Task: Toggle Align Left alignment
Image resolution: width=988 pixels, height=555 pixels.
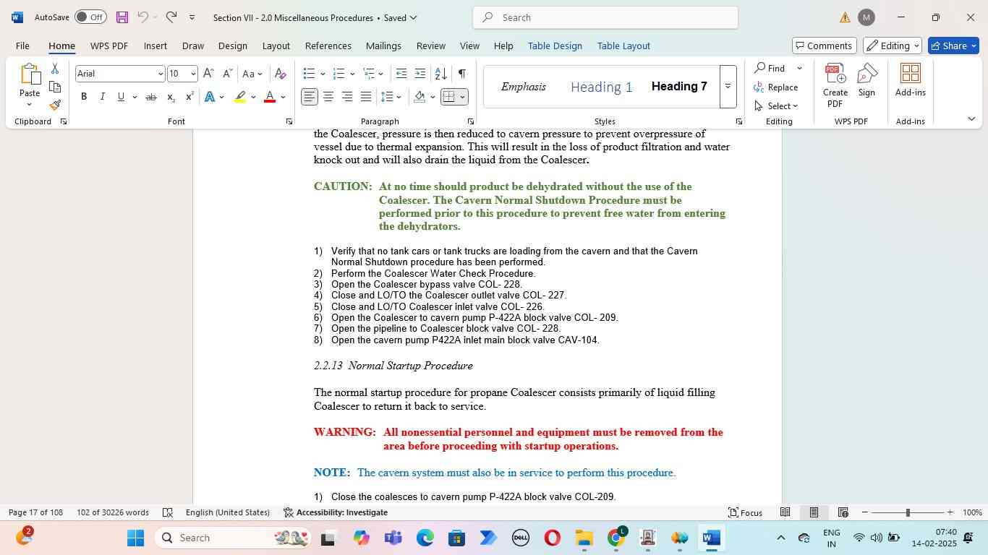Action: point(310,97)
